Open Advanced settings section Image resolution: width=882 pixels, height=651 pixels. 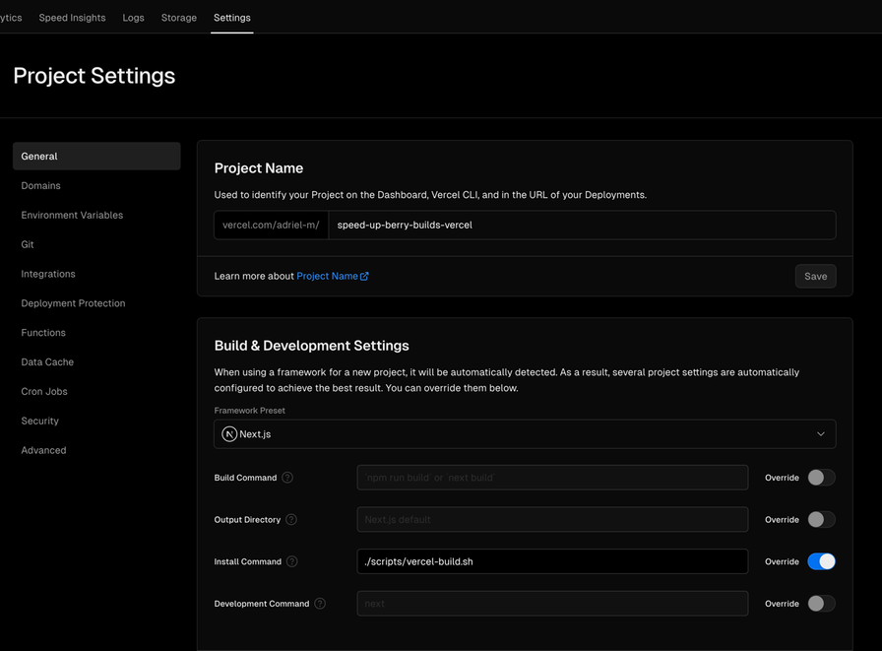point(43,450)
